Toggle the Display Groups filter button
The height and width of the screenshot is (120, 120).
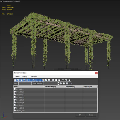(34, 80)
